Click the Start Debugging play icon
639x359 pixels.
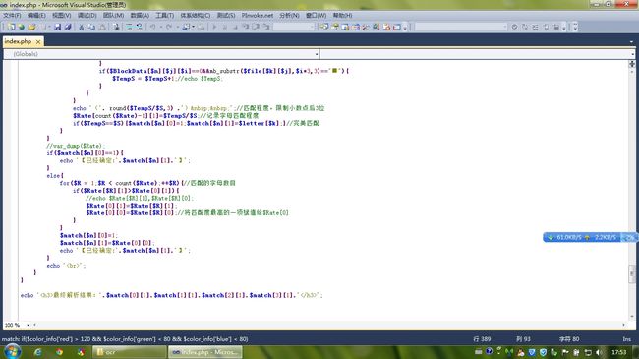[x=214, y=27]
